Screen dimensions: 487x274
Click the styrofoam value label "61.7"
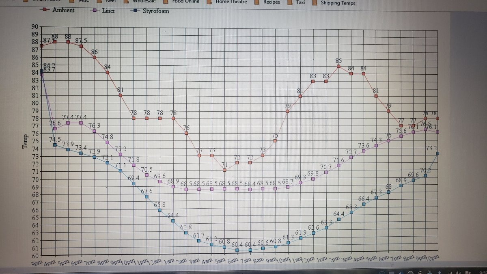click(199, 235)
